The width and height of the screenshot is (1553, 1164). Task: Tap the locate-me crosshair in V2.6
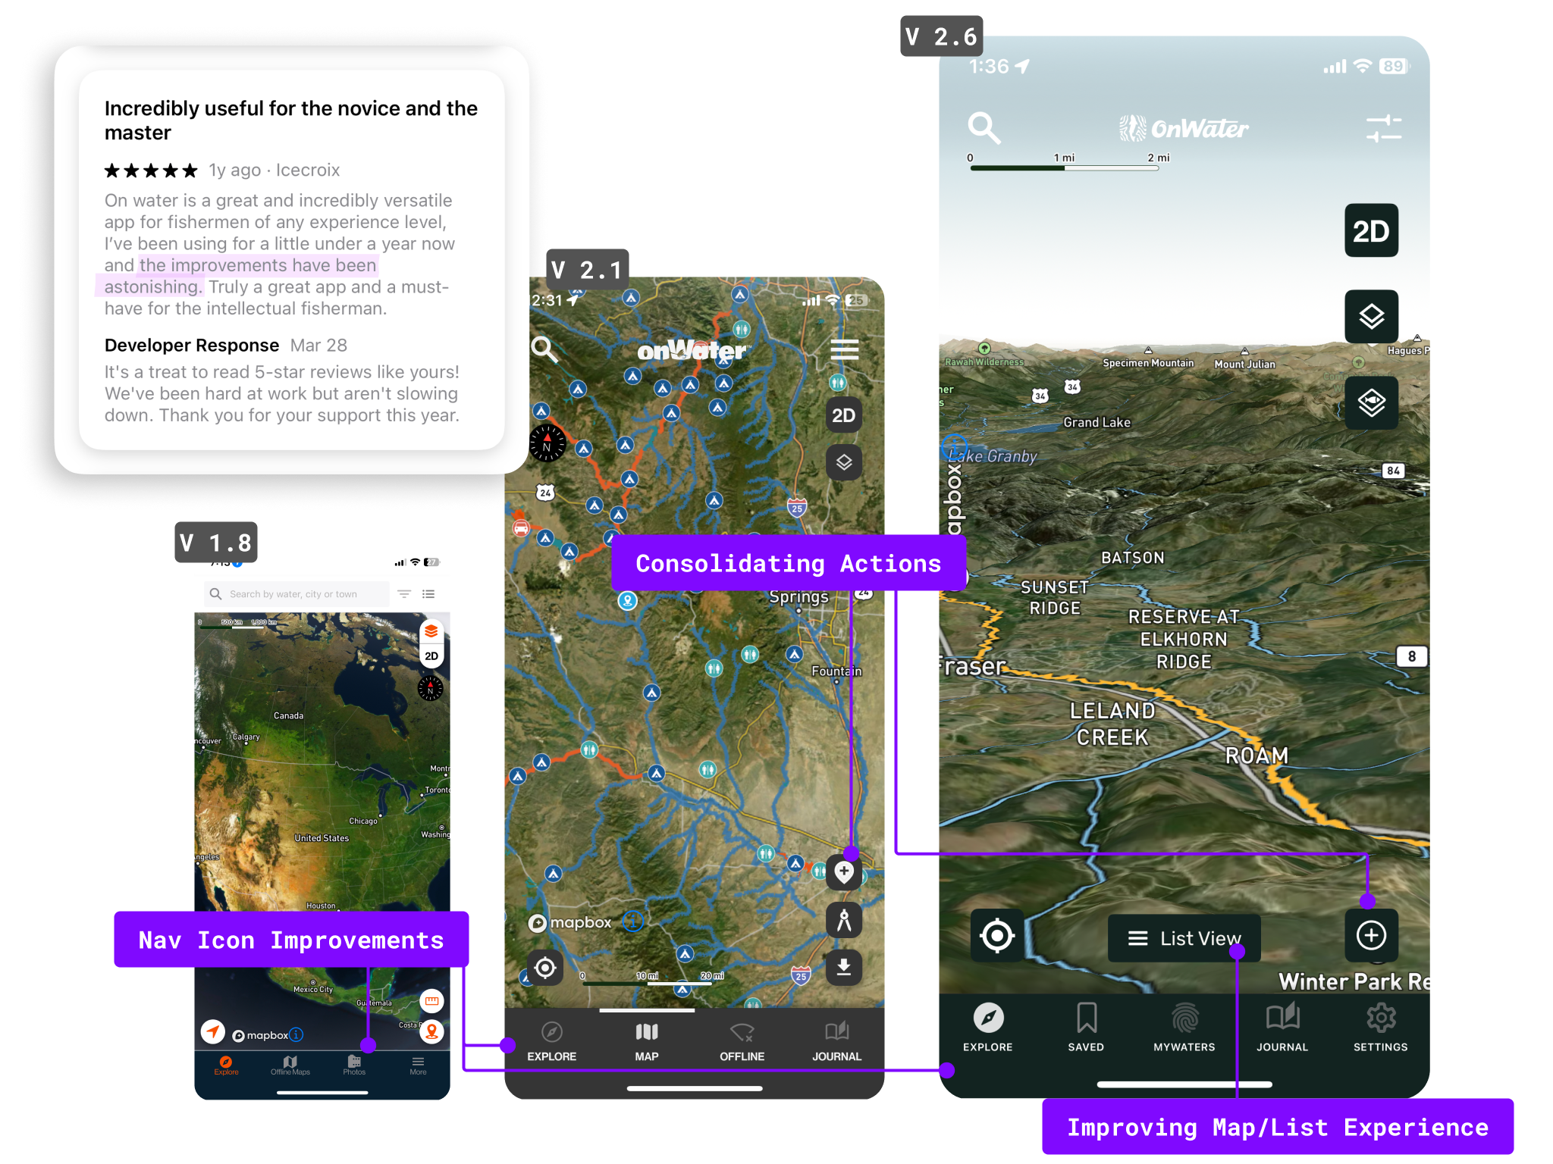(x=996, y=935)
